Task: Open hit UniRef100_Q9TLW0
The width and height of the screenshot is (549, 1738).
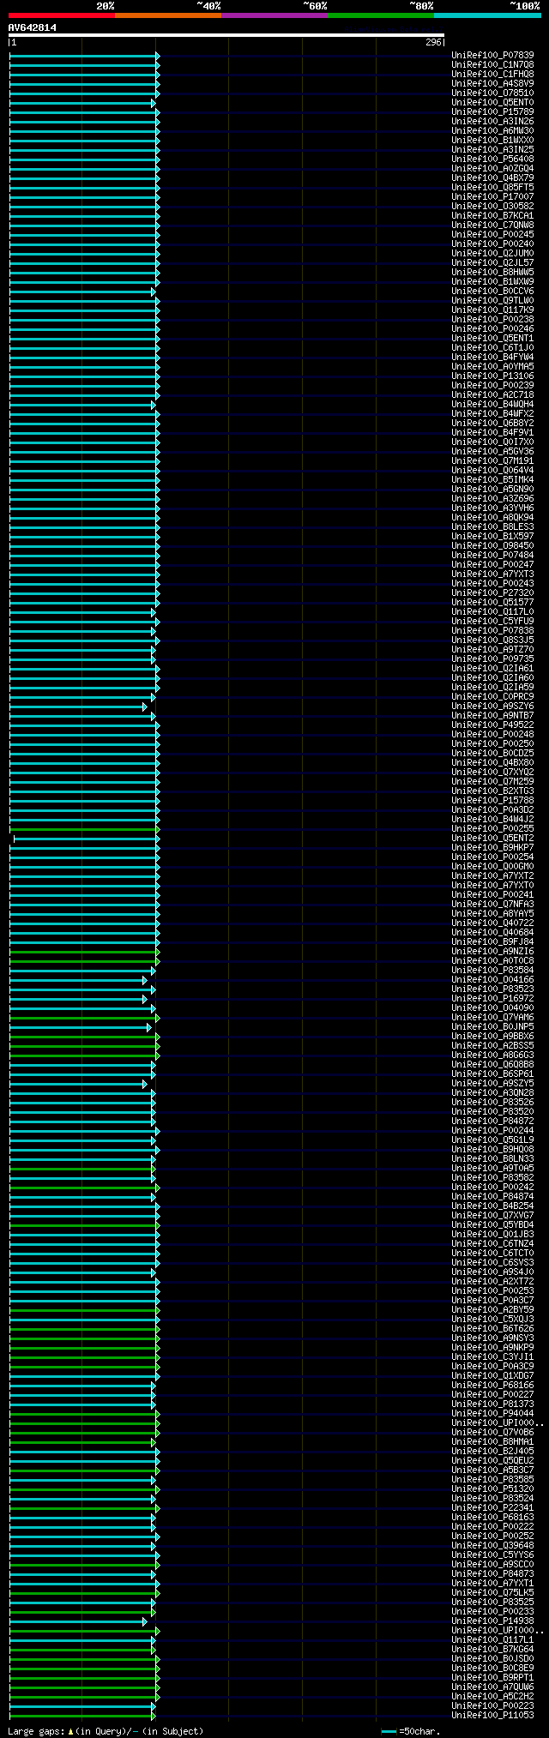Action: click(492, 300)
